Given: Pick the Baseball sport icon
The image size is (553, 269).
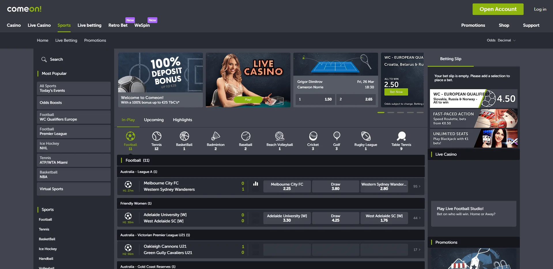Looking at the screenshot, I should coord(246,136).
